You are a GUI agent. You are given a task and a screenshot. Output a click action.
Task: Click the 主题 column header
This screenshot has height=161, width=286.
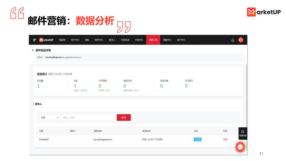[41, 131]
